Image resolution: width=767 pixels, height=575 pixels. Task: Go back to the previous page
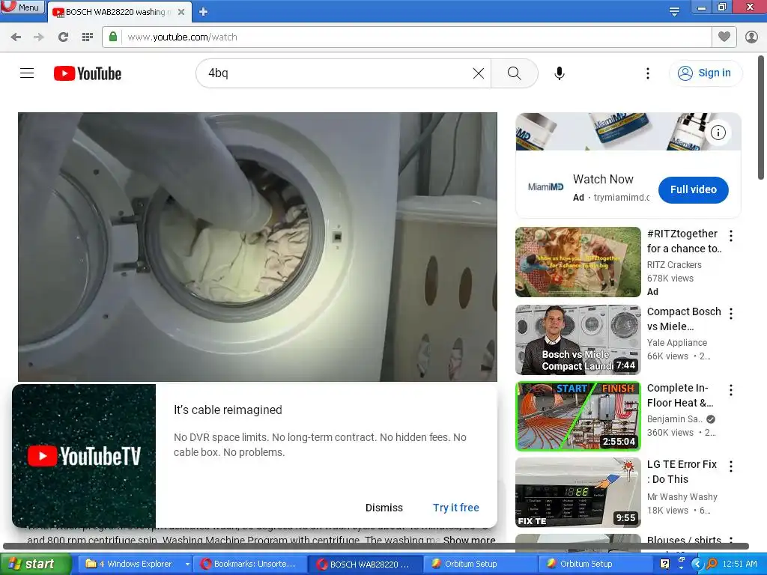16,37
